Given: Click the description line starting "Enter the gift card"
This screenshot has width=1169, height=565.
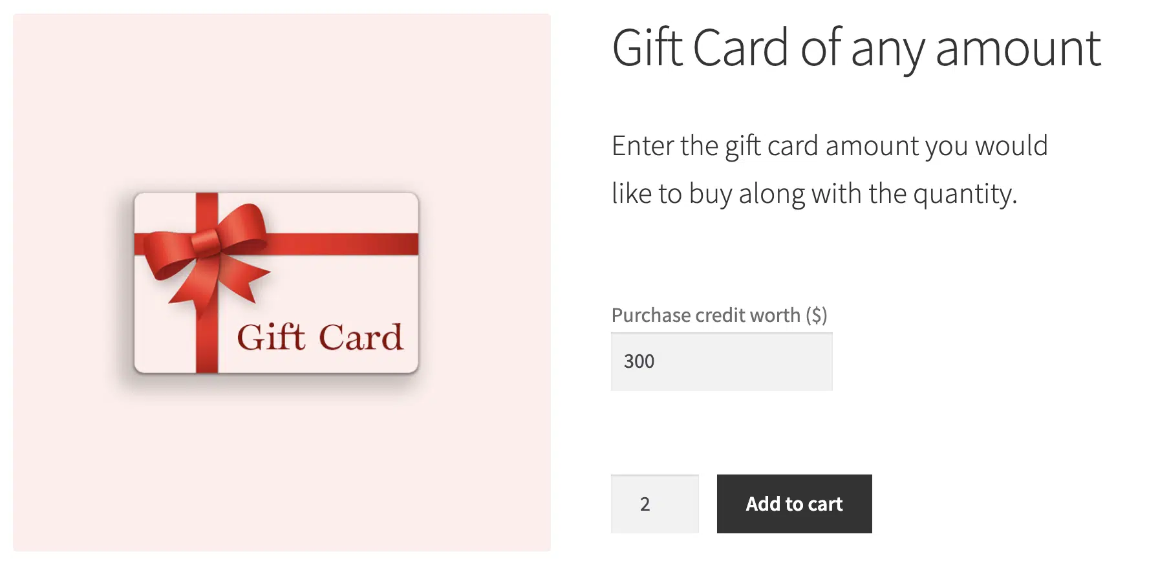Looking at the screenshot, I should 829,145.
